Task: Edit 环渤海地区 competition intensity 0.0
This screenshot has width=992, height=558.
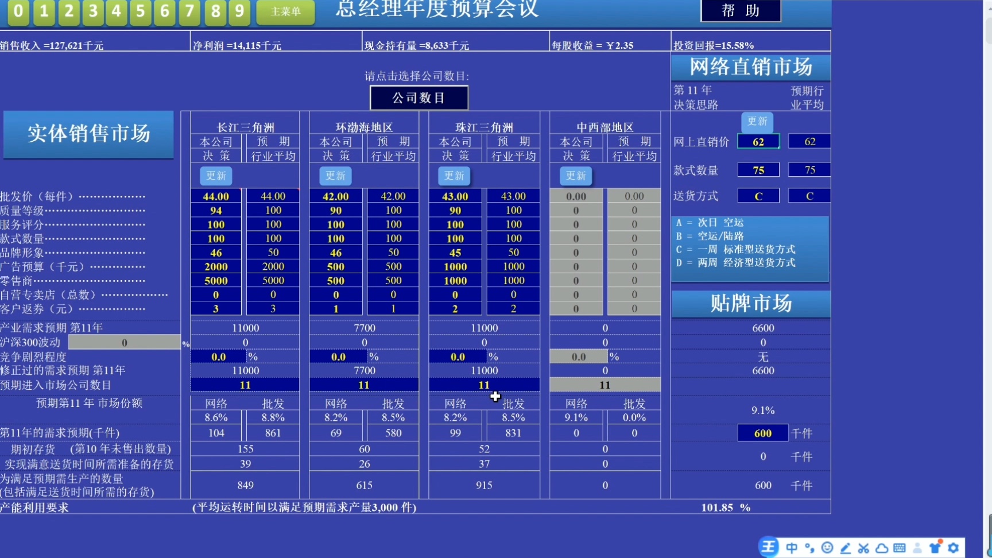Action: click(338, 357)
